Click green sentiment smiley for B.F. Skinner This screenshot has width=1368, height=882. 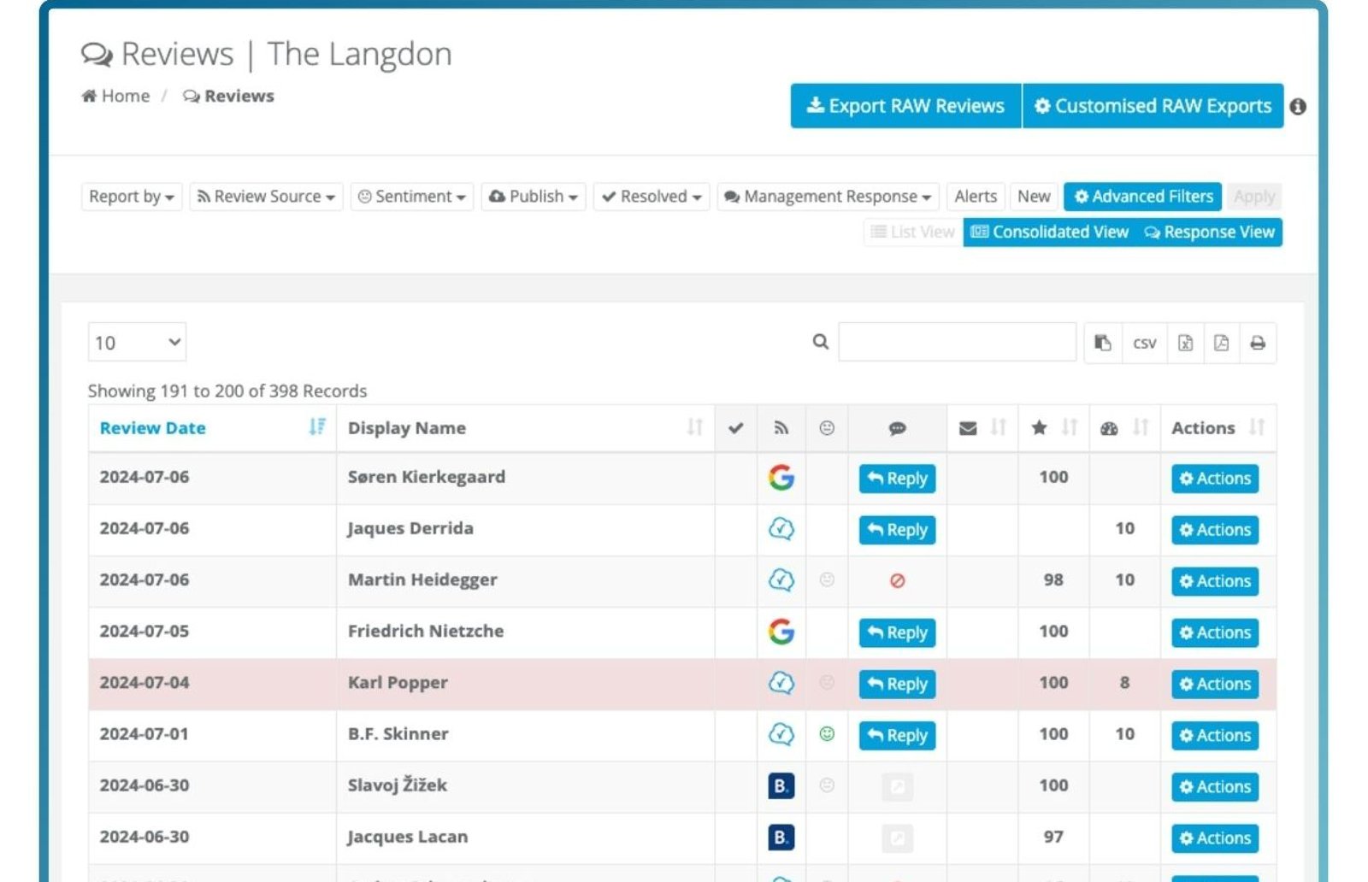827,733
